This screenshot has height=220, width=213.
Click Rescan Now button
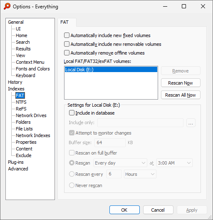tap(181, 83)
